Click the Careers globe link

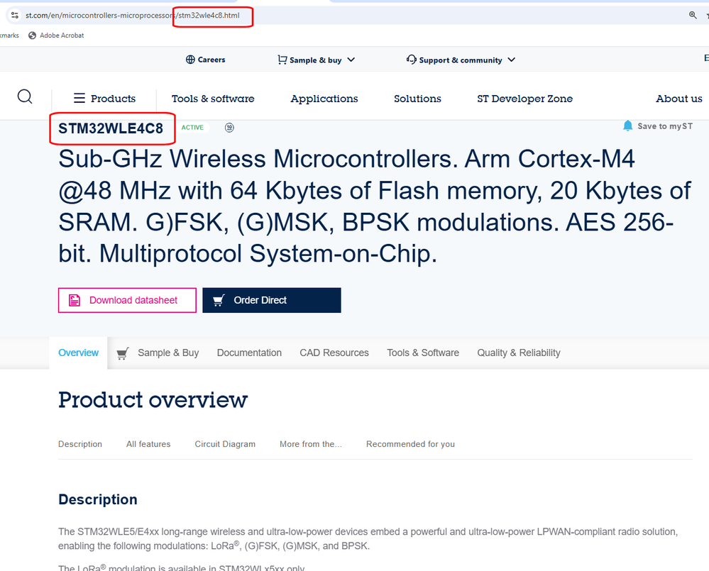coord(205,60)
